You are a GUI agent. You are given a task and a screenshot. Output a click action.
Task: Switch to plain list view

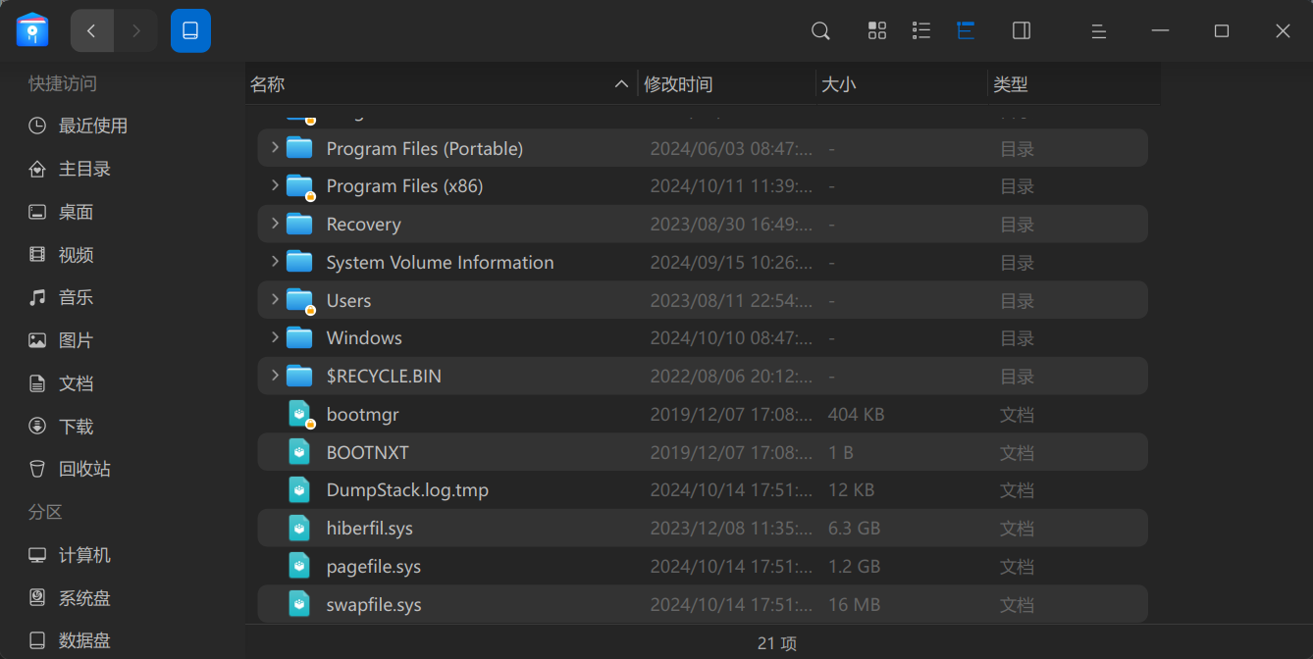(x=921, y=31)
